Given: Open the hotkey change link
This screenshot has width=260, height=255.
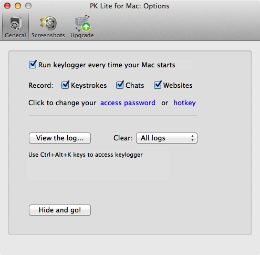Looking at the screenshot, I should click(184, 103).
